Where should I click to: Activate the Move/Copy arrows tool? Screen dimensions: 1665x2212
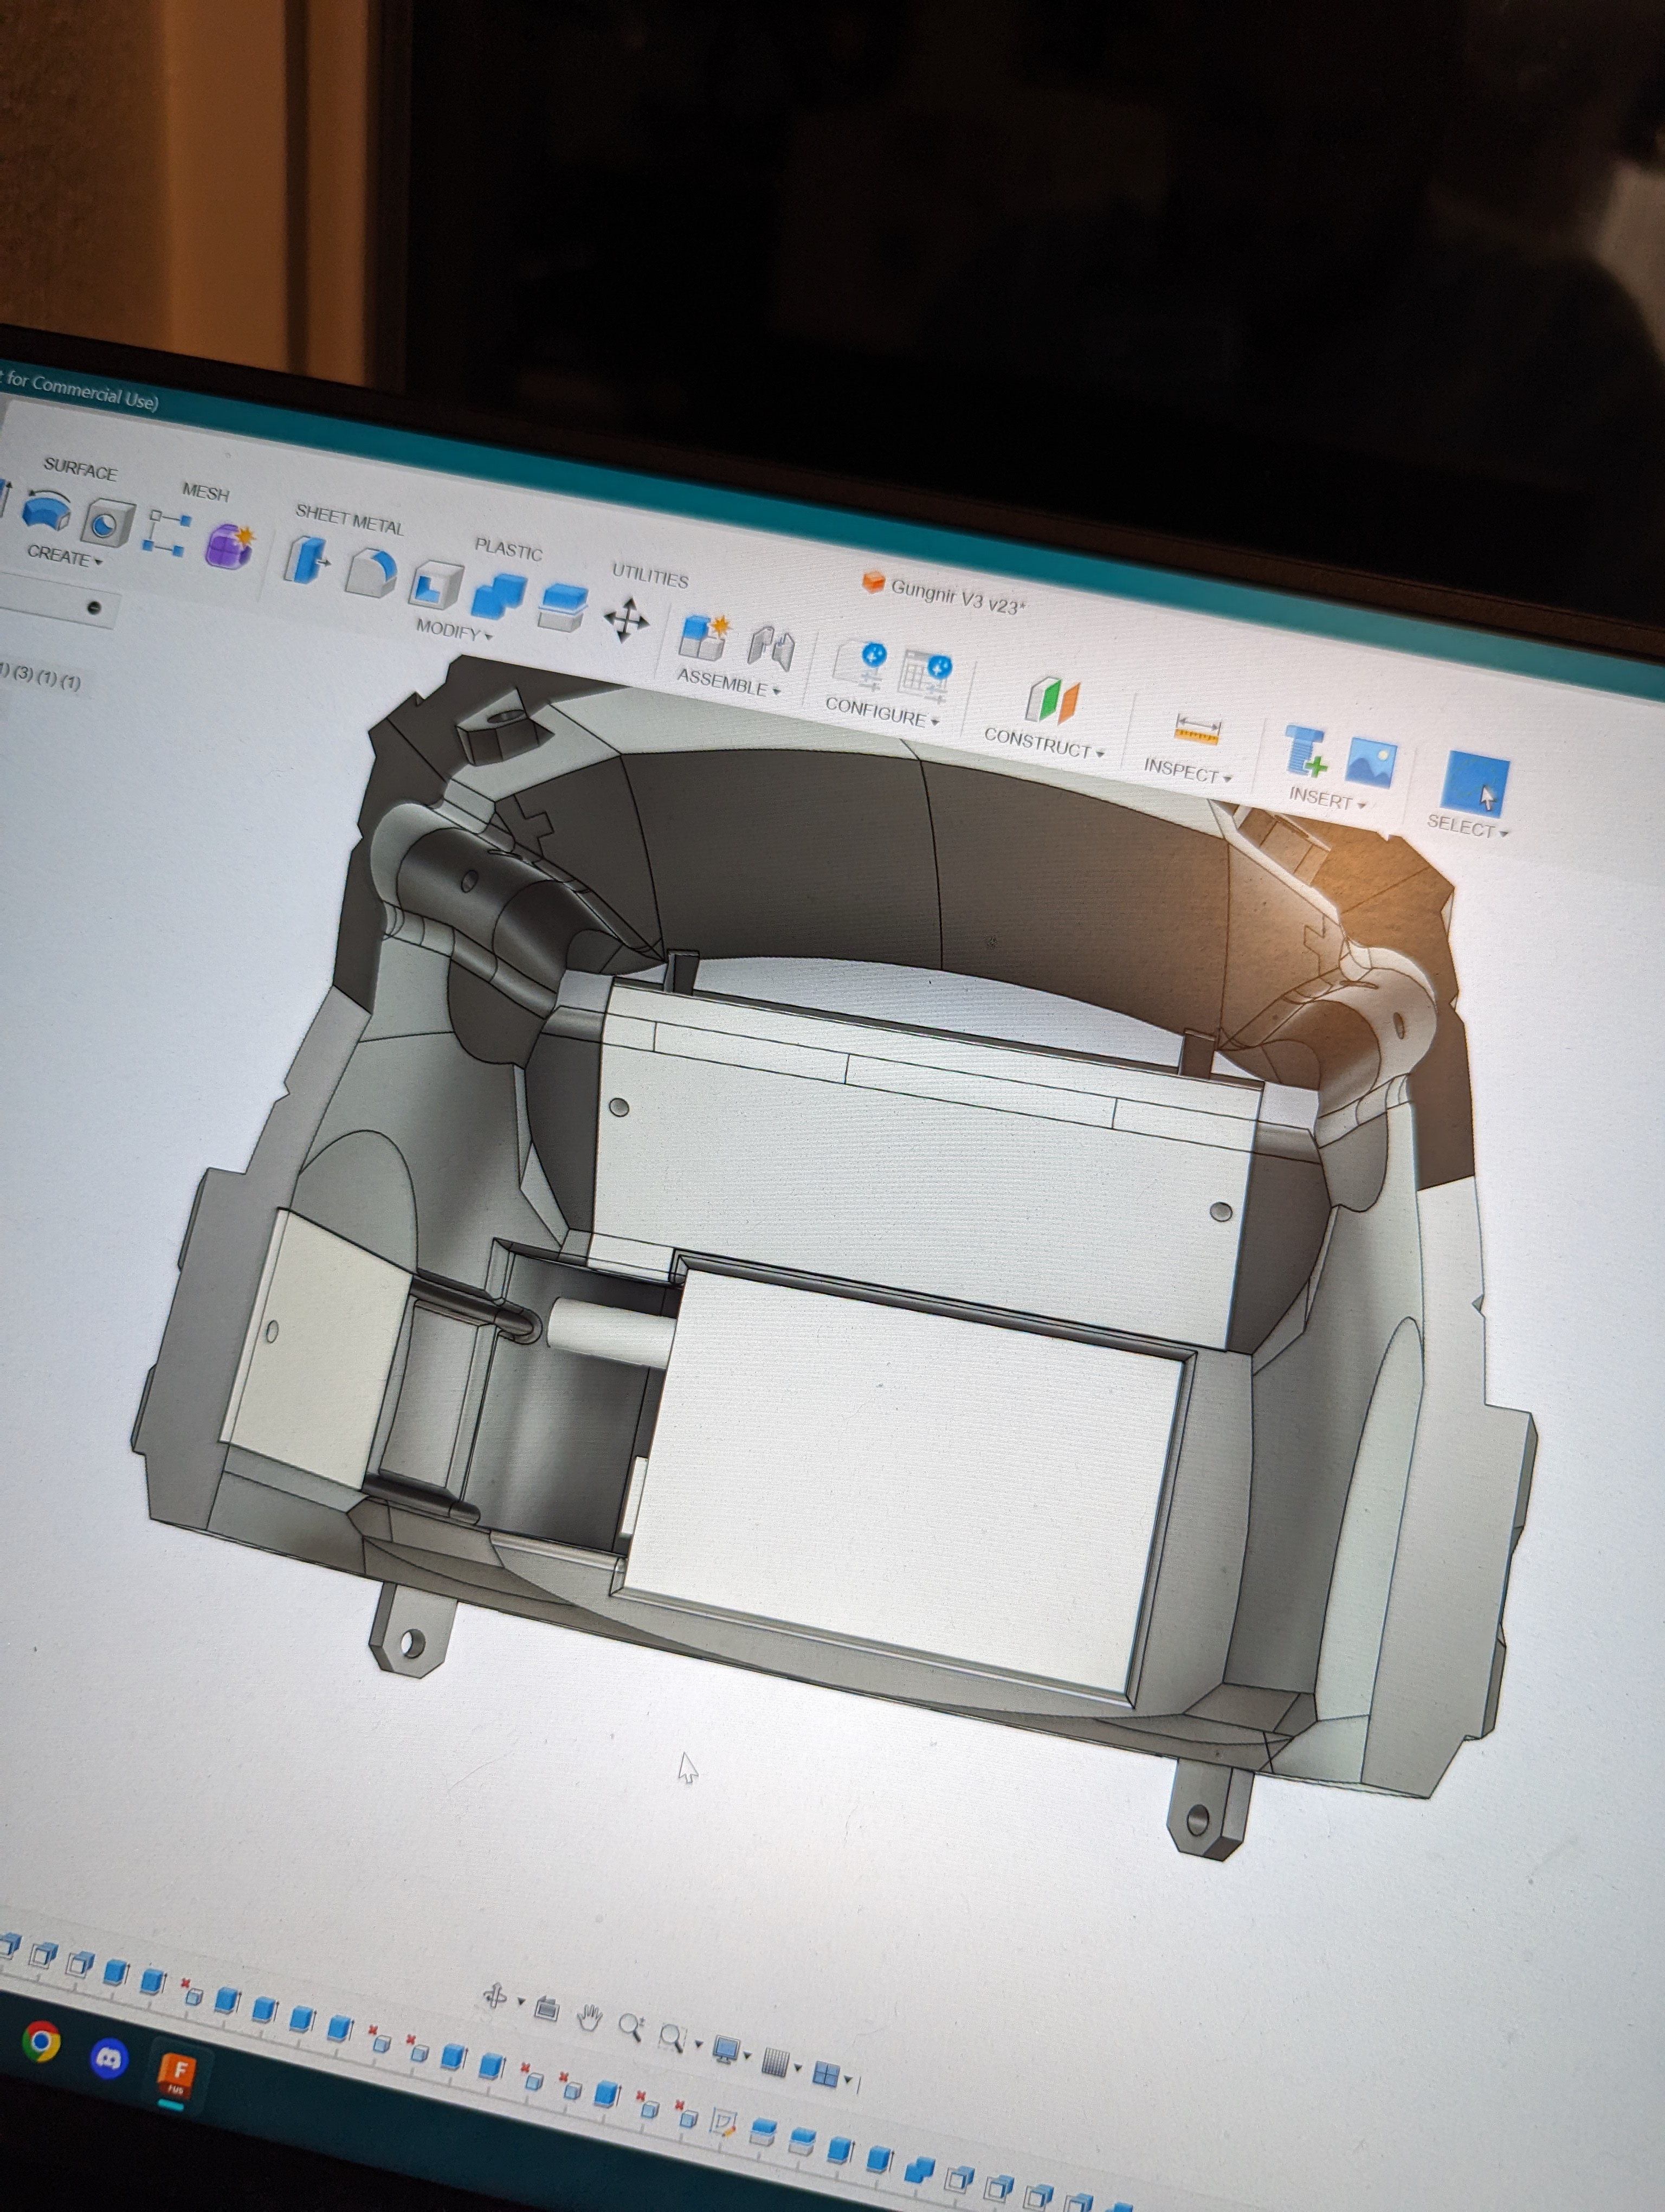coord(627,620)
